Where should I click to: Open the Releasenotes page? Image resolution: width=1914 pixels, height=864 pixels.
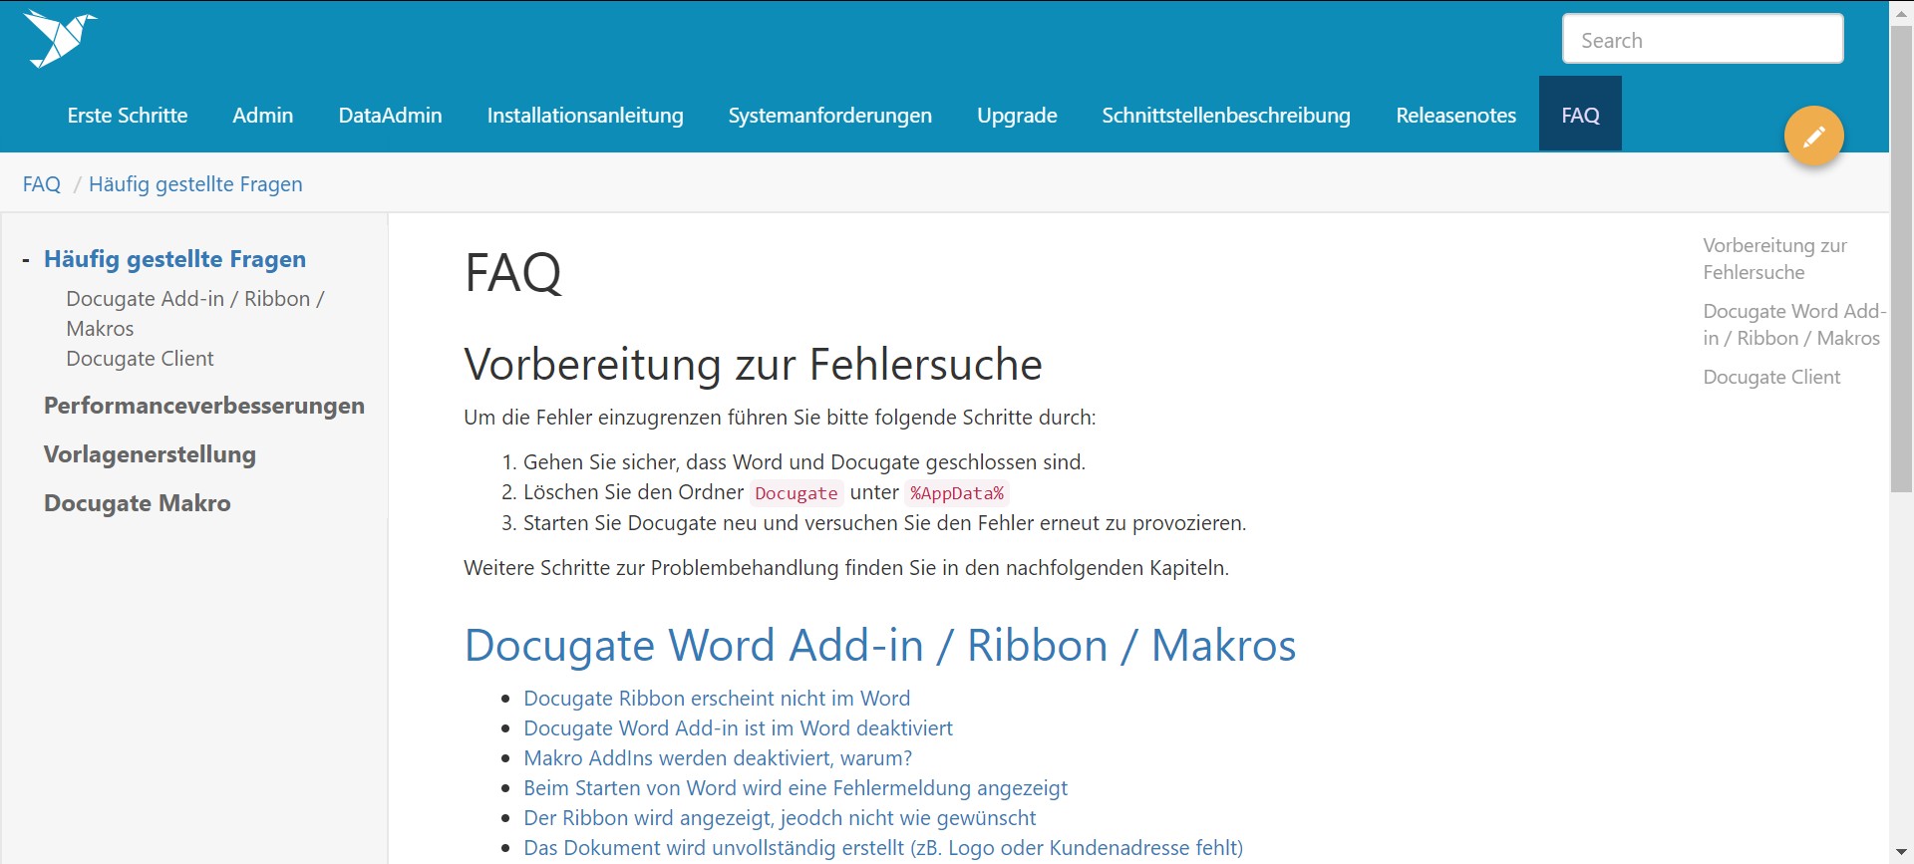(1455, 115)
